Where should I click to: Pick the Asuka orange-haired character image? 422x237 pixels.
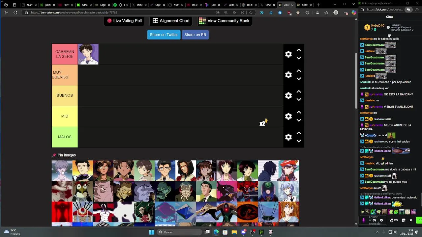point(289,212)
